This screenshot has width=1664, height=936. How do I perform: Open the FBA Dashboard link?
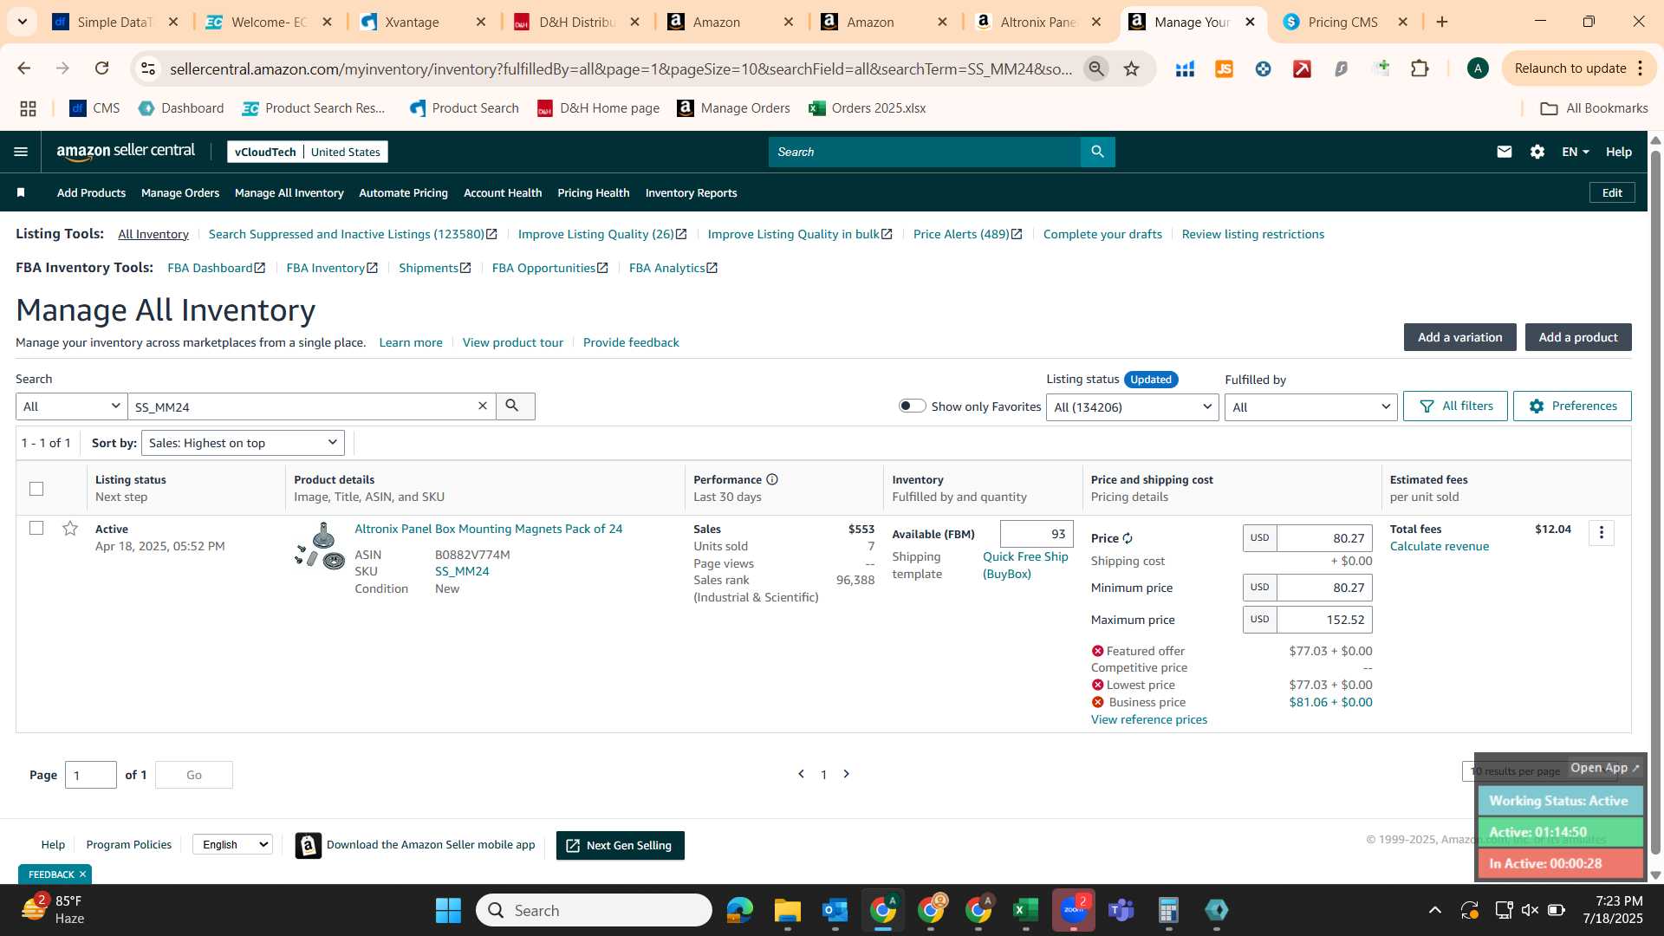tap(216, 268)
